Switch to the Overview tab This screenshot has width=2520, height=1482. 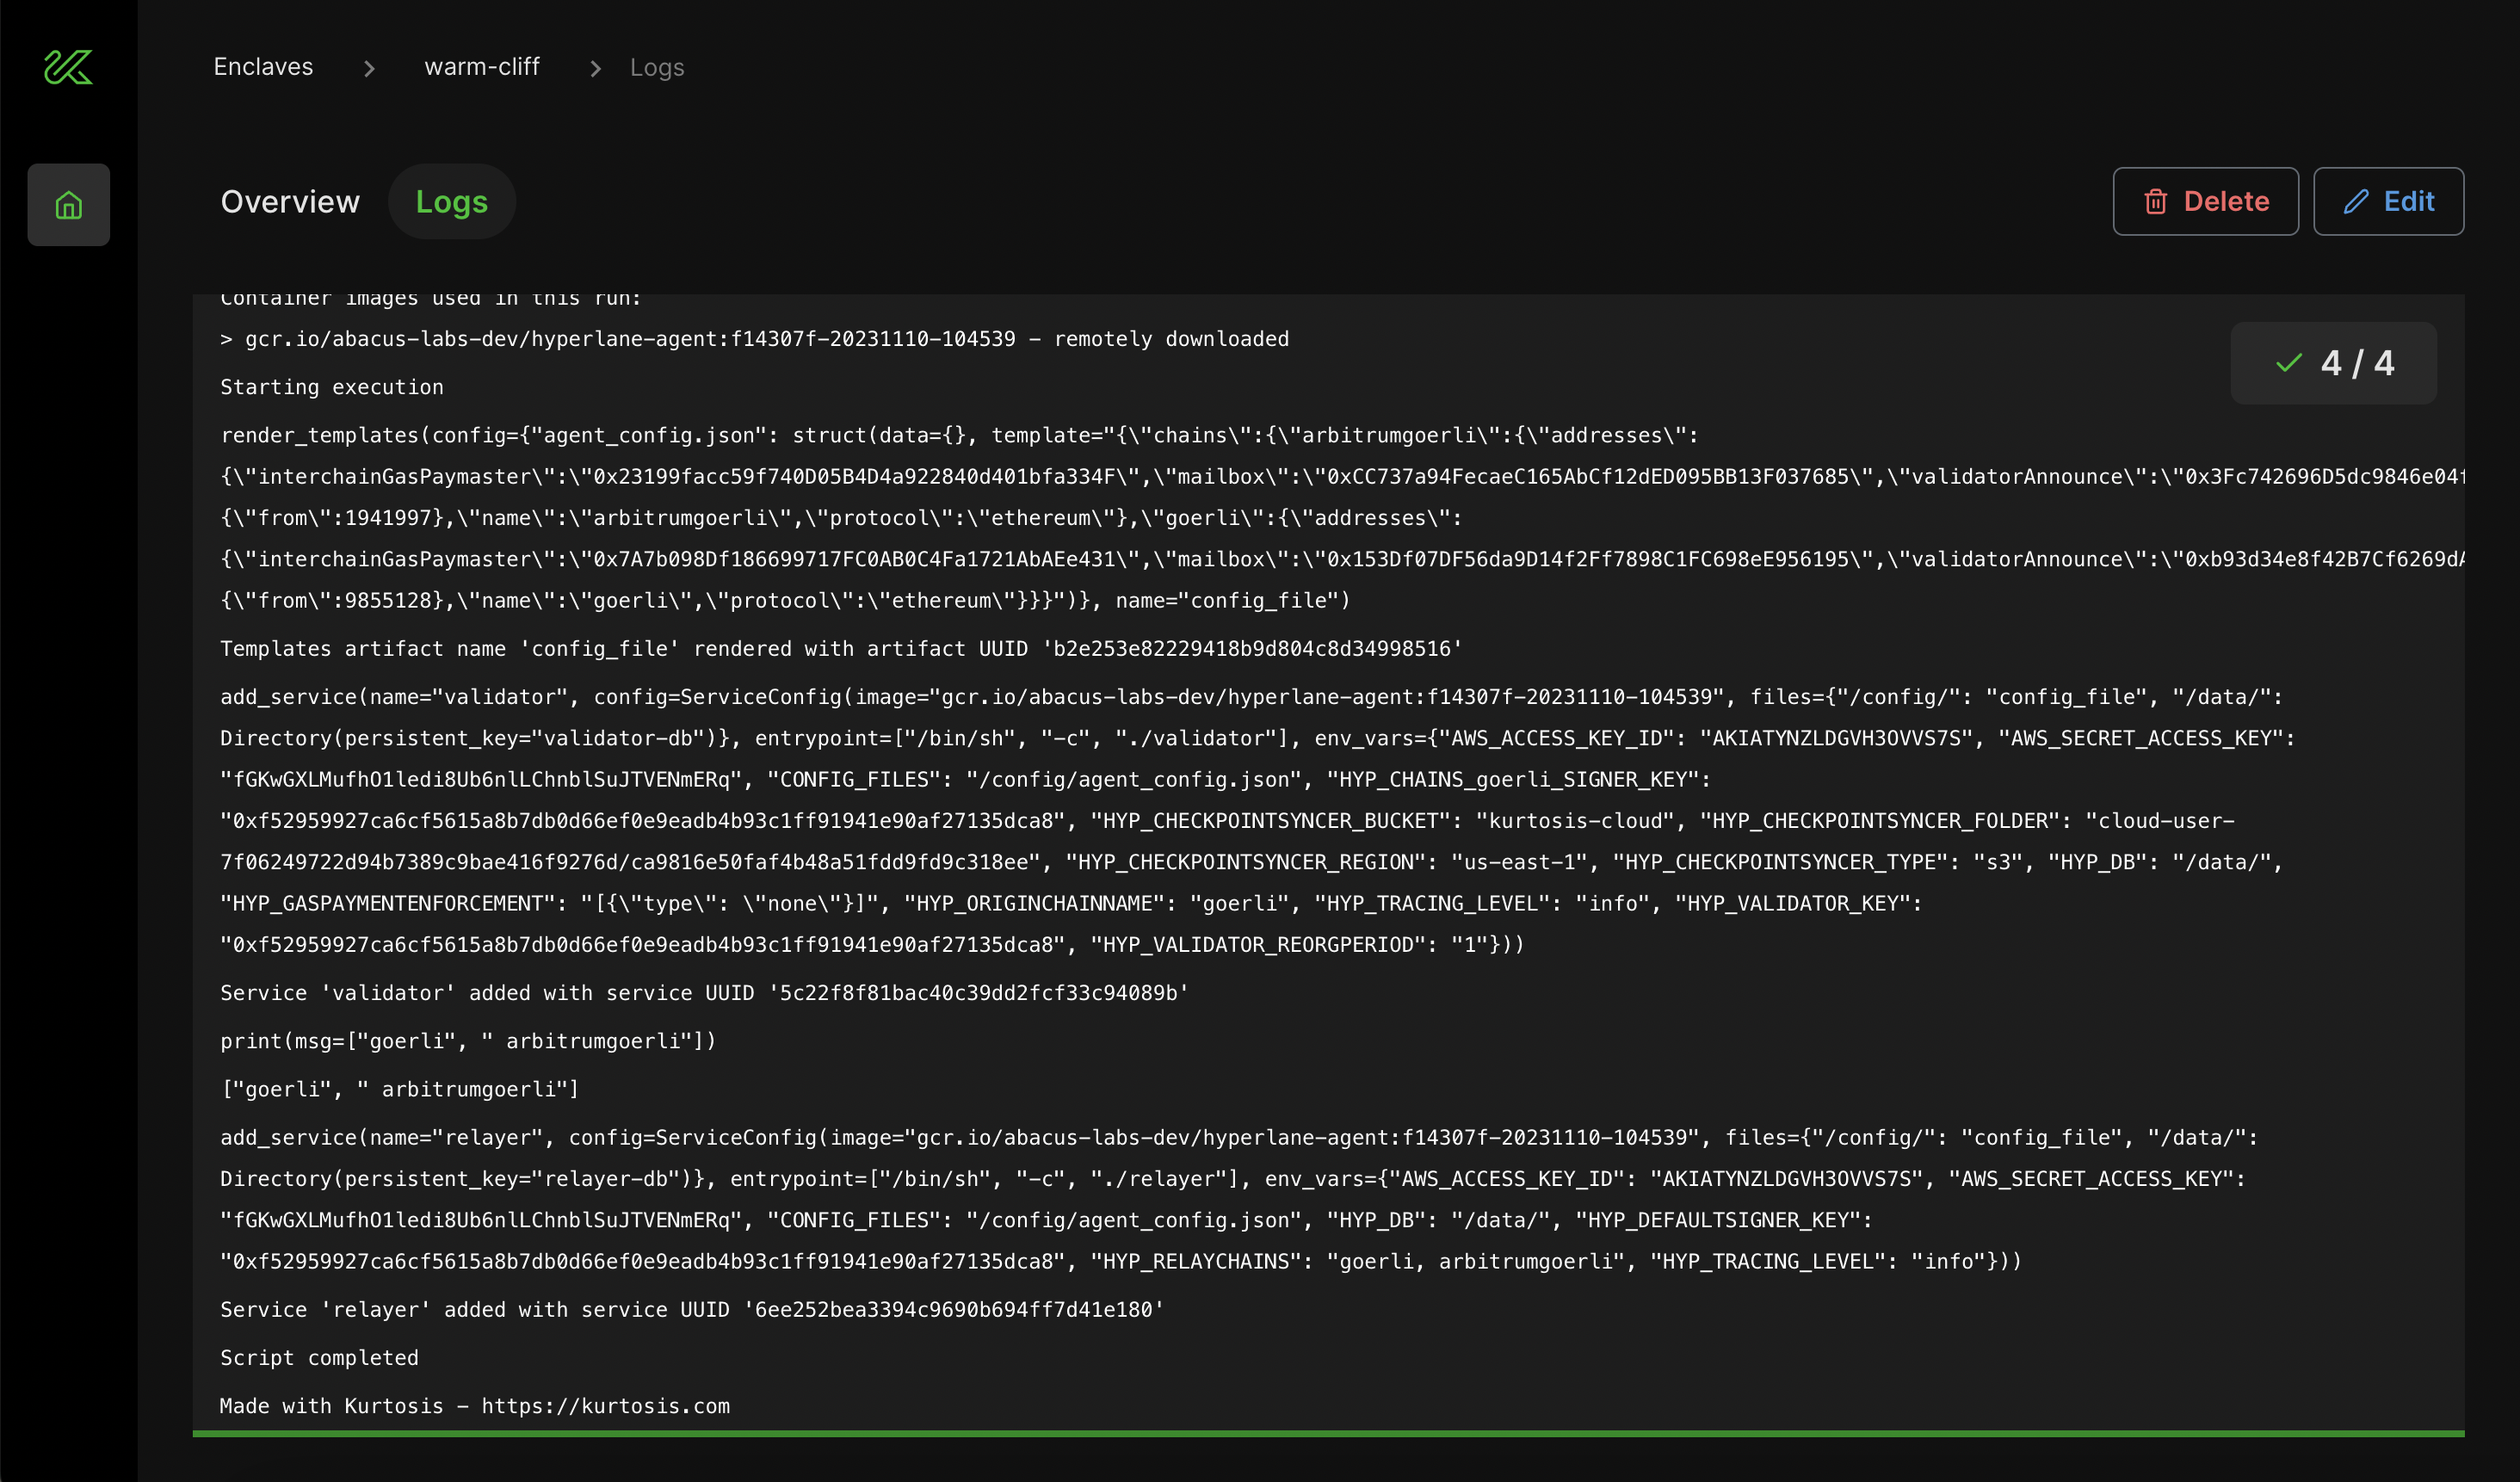click(290, 202)
